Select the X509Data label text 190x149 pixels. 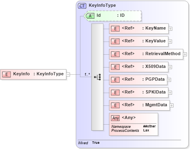pyautogui.click(x=156, y=66)
